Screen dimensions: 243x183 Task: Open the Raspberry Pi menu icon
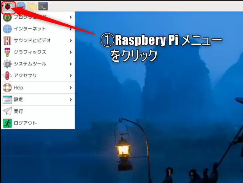click(x=7, y=6)
